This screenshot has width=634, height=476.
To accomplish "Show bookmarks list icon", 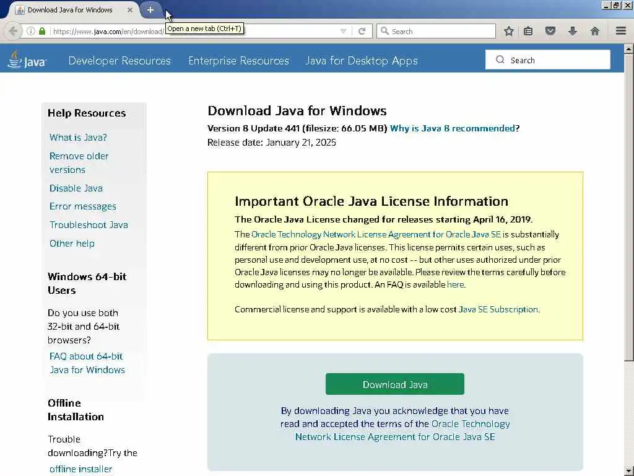I will [x=528, y=31].
